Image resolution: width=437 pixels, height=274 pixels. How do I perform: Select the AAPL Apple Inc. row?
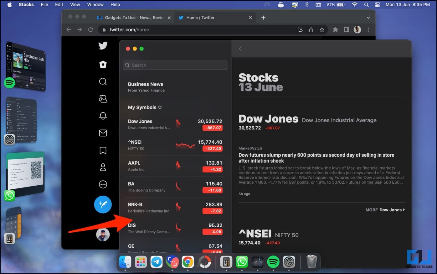coord(175,166)
